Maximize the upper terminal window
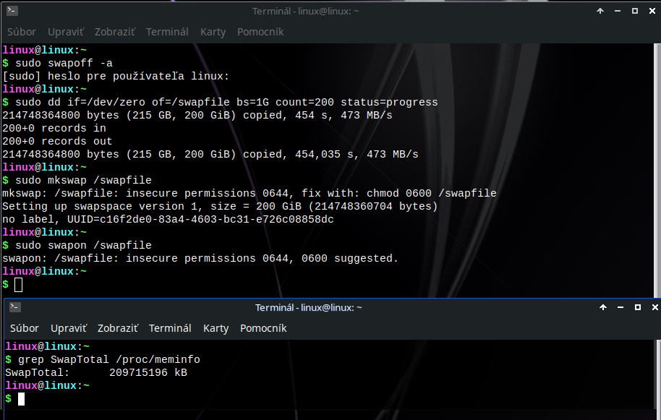661x420 pixels. point(635,11)
